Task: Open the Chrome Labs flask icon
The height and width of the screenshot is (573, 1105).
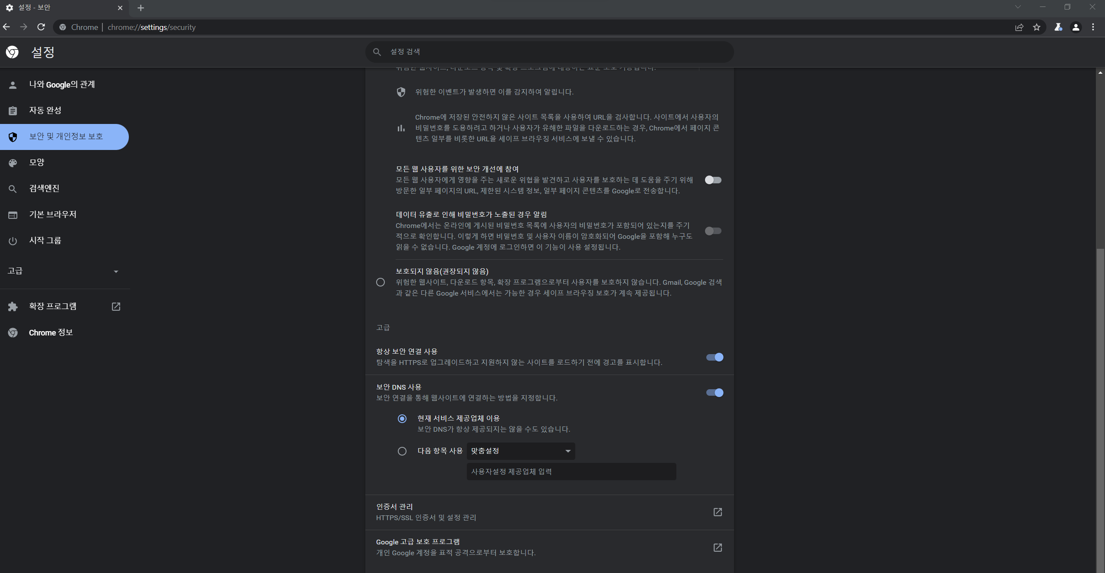Action: [1058, 27]
